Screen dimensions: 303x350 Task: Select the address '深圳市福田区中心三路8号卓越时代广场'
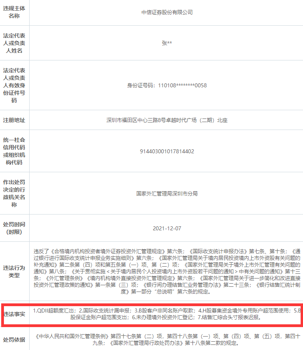coord(151,120)
